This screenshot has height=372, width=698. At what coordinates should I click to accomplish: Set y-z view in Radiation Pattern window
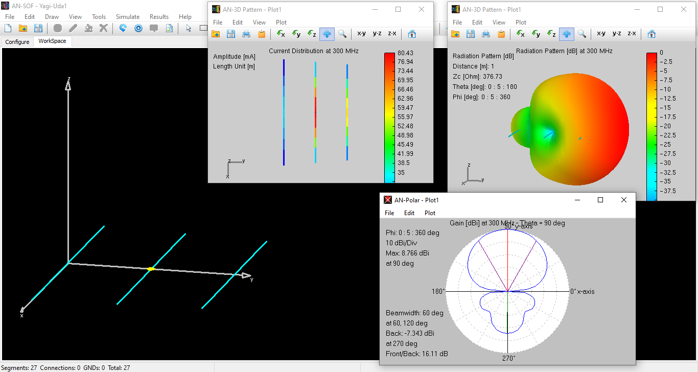point(617,34)
